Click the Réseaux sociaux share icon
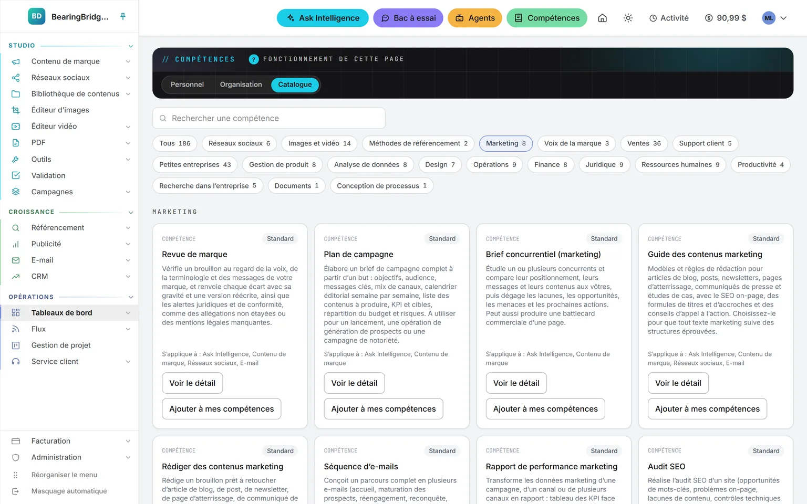Image resolution: width=807 pixels, height=504 pixels. click(16, 78)
